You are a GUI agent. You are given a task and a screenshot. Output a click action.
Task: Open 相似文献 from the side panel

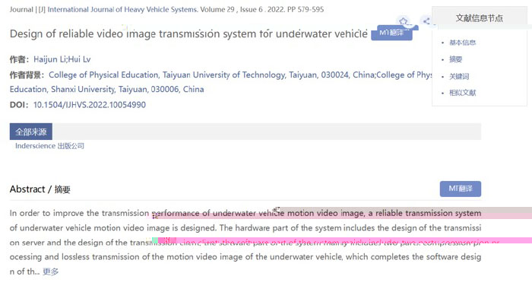[462, 93]
